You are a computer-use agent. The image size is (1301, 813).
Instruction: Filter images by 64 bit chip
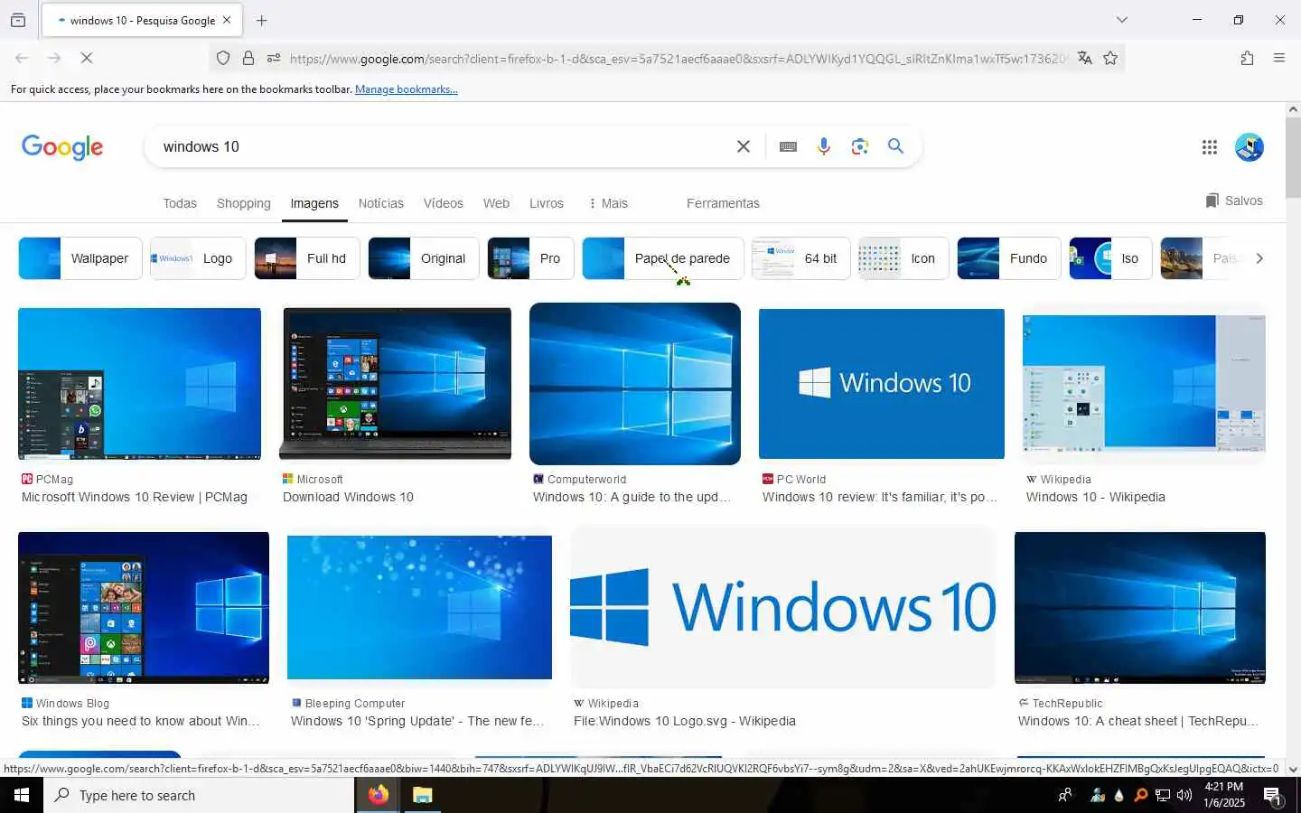coord(801,258)
